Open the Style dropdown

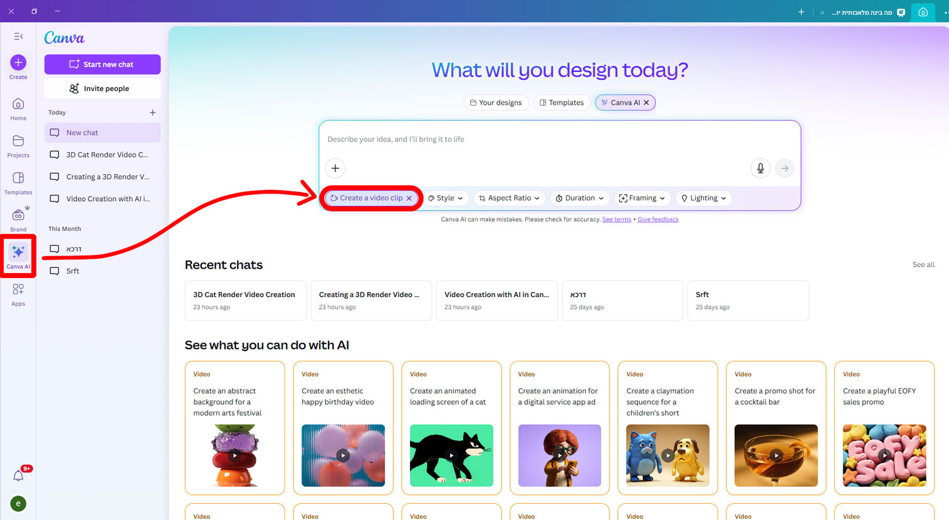click(446, 198)
